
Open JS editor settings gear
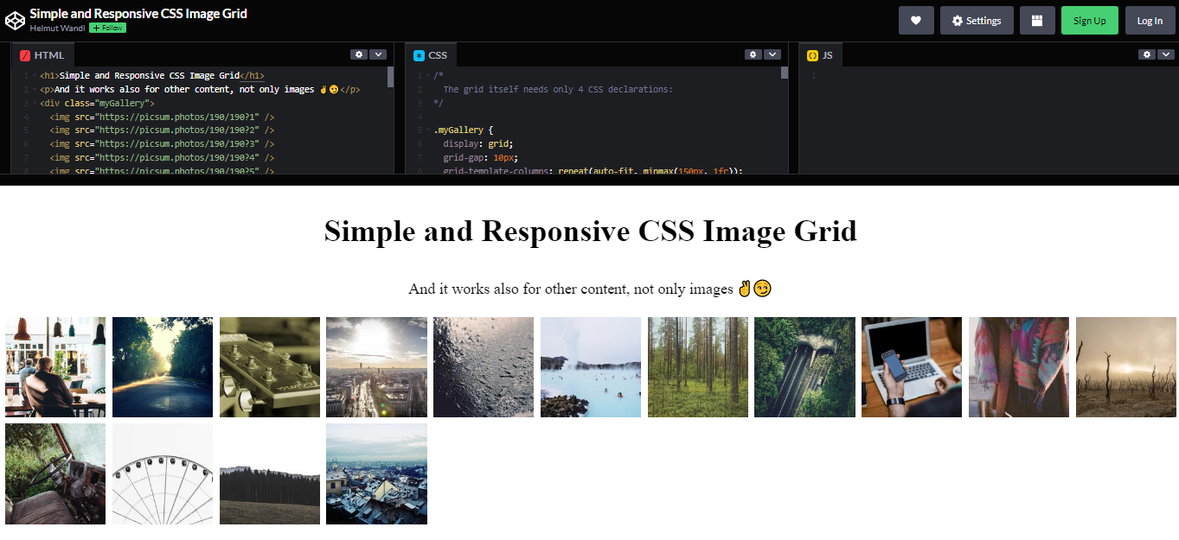[x=1146, y=54]
